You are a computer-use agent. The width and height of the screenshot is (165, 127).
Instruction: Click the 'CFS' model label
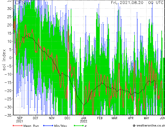[20, 2]
